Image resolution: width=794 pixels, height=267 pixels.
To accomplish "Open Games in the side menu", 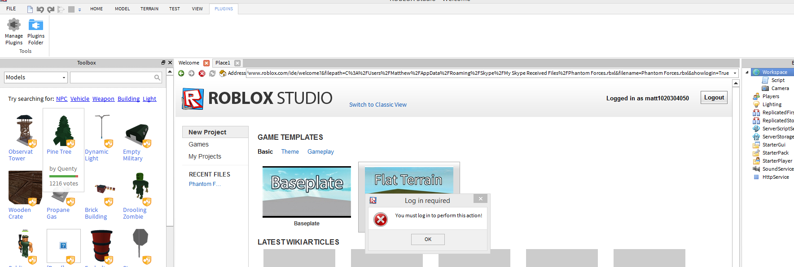I will (198, 144).
